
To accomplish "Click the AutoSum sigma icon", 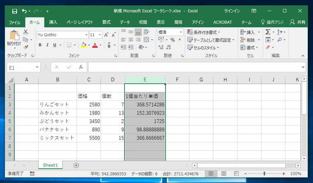I will (x=268, y=32).
